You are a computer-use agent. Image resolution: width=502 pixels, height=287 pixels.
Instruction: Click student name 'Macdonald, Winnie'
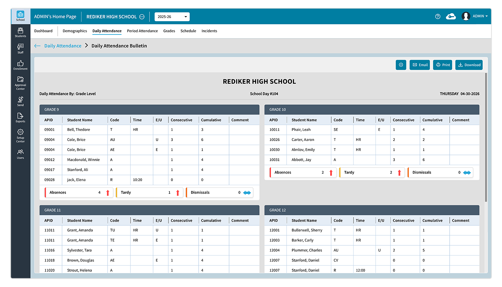[84, 160]
